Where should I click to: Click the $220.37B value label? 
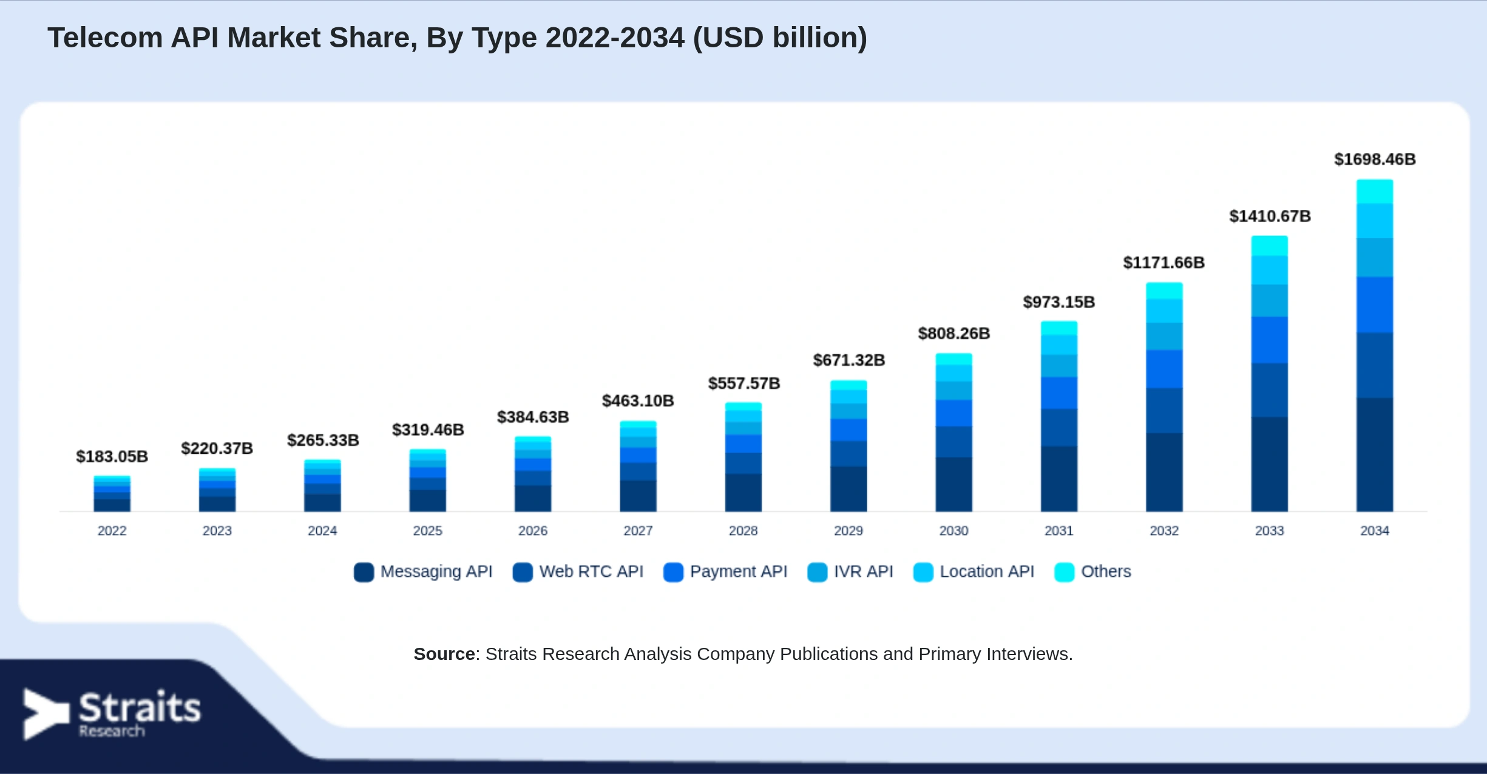(217, 449)
